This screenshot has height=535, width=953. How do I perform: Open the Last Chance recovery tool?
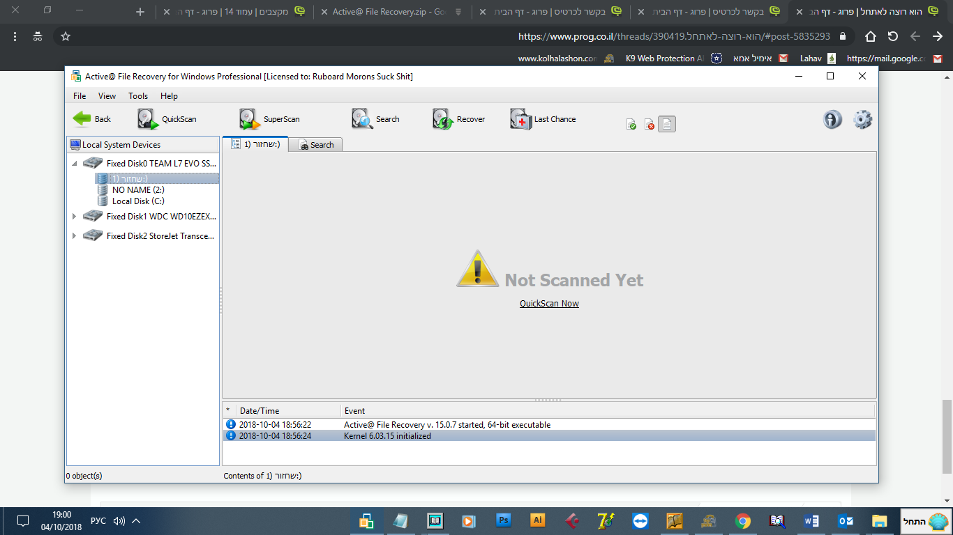[x=543, y=119]
